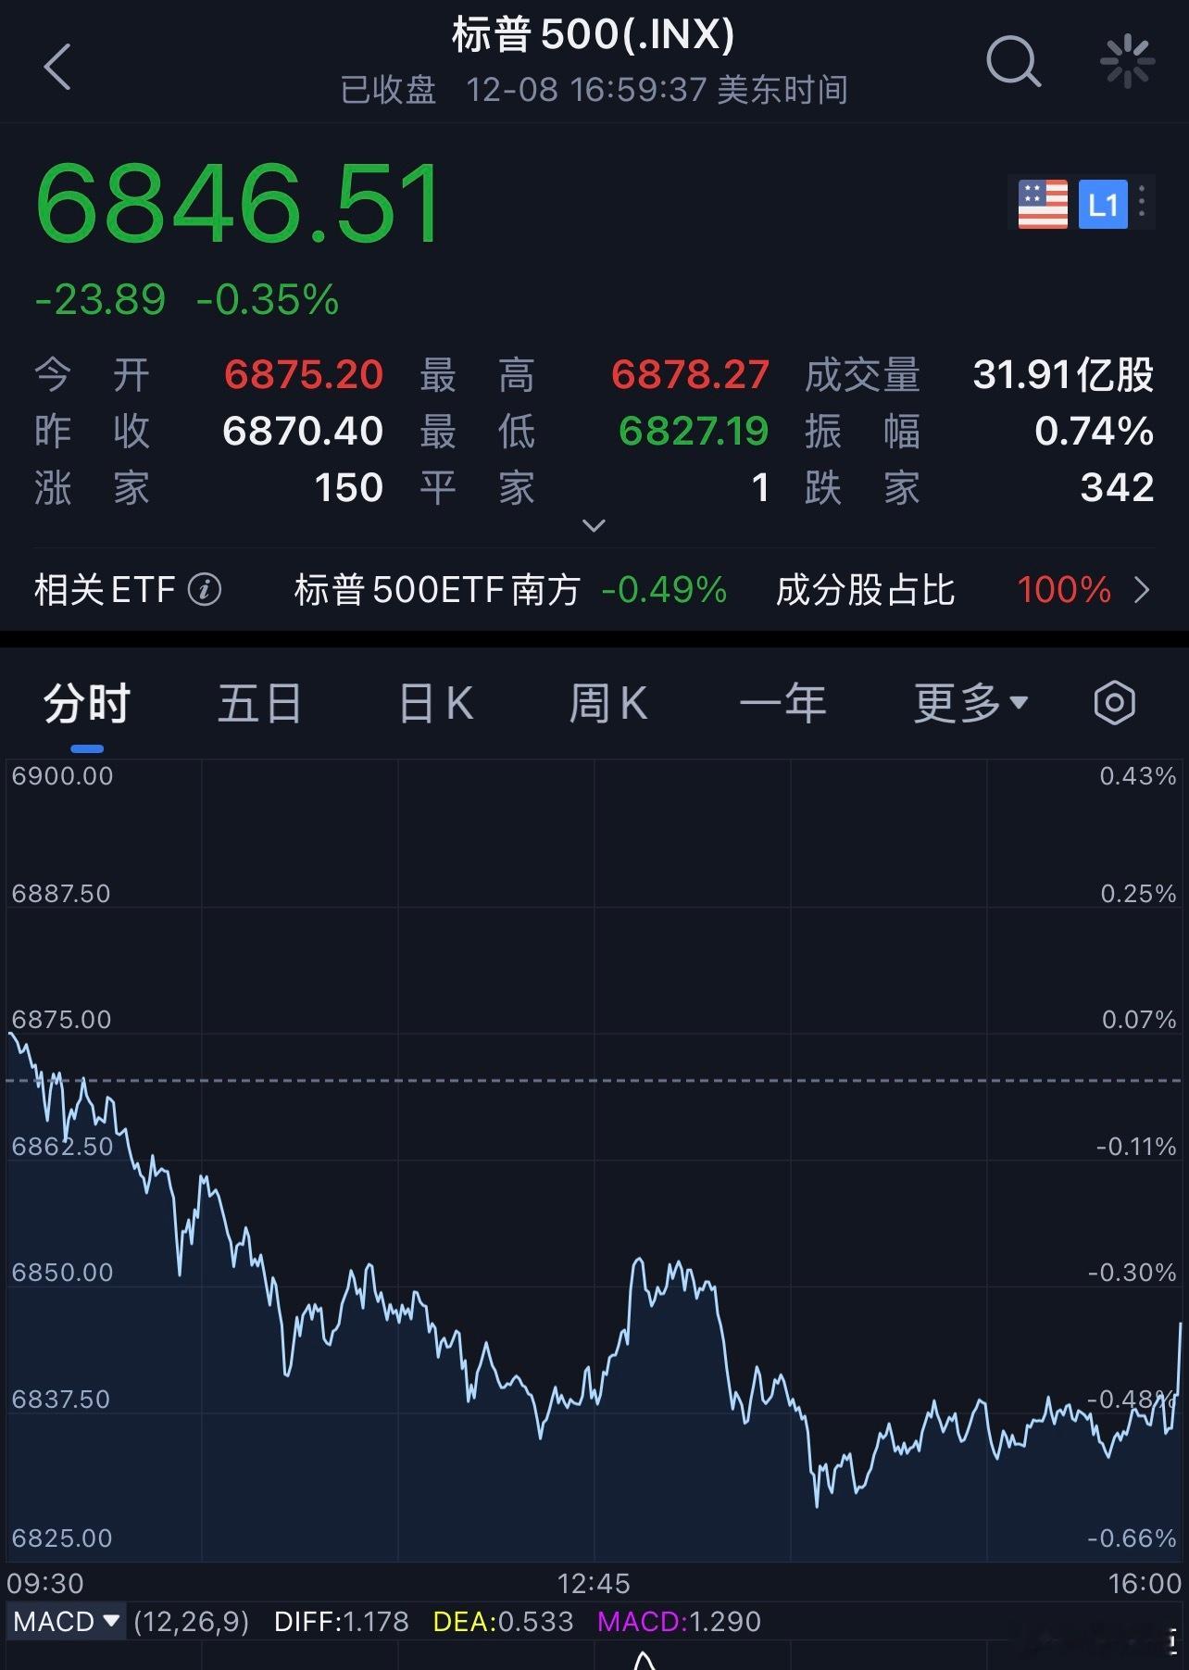Tap the 100% constituent ratio
Viewport: 1189px width, 1670px height.
coord(1064,590)
